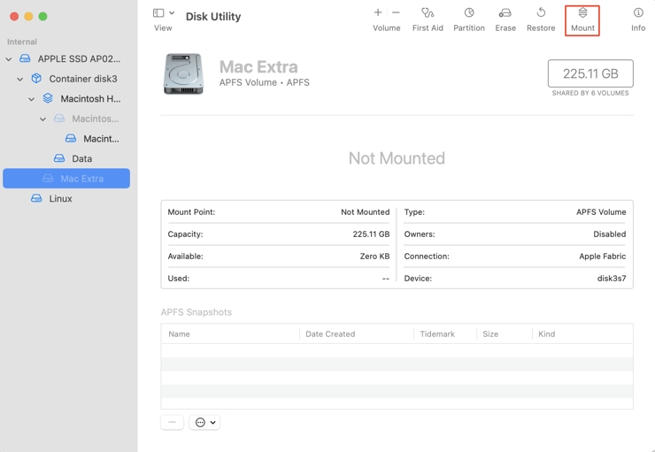Image resolution: width=655 pixels, height=452 pixels.
Task: Click the Not Mounted mount point value
Action: point(365,212)
